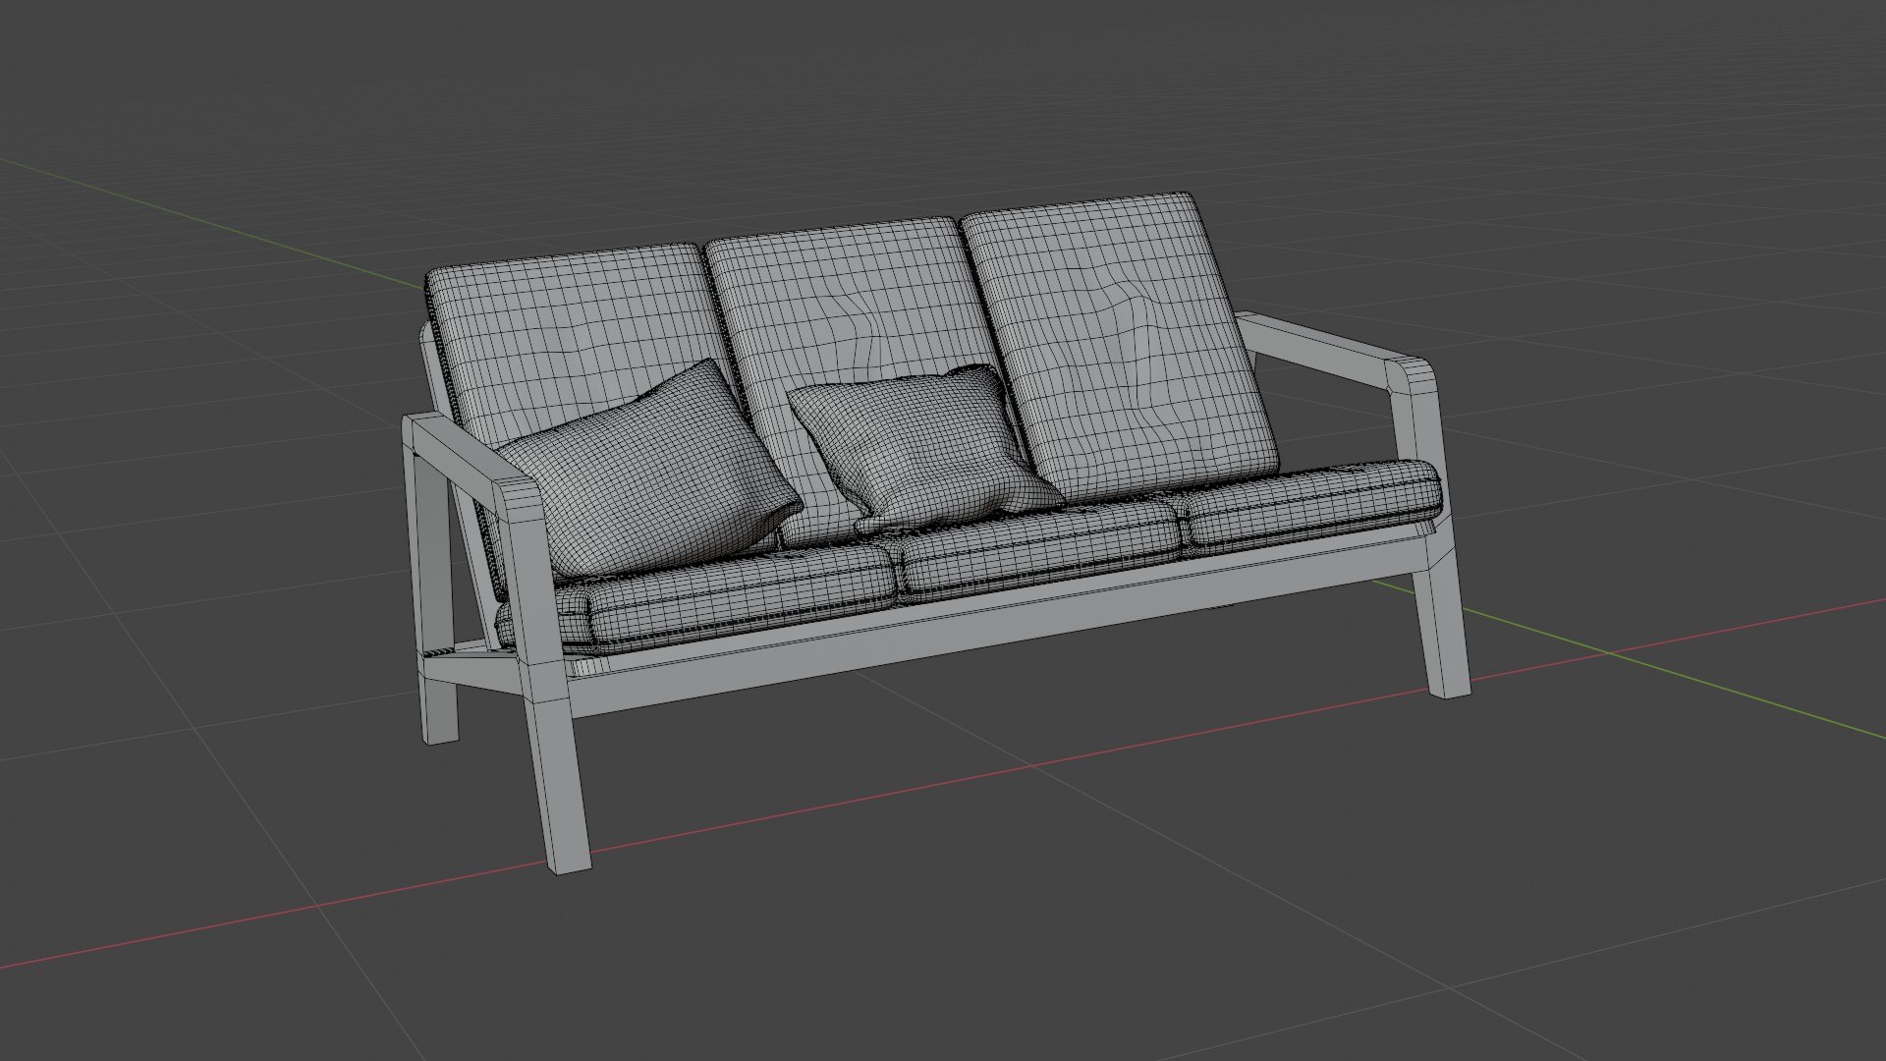
Task: Select the smaller middle throw pillow
Action: 923,447
